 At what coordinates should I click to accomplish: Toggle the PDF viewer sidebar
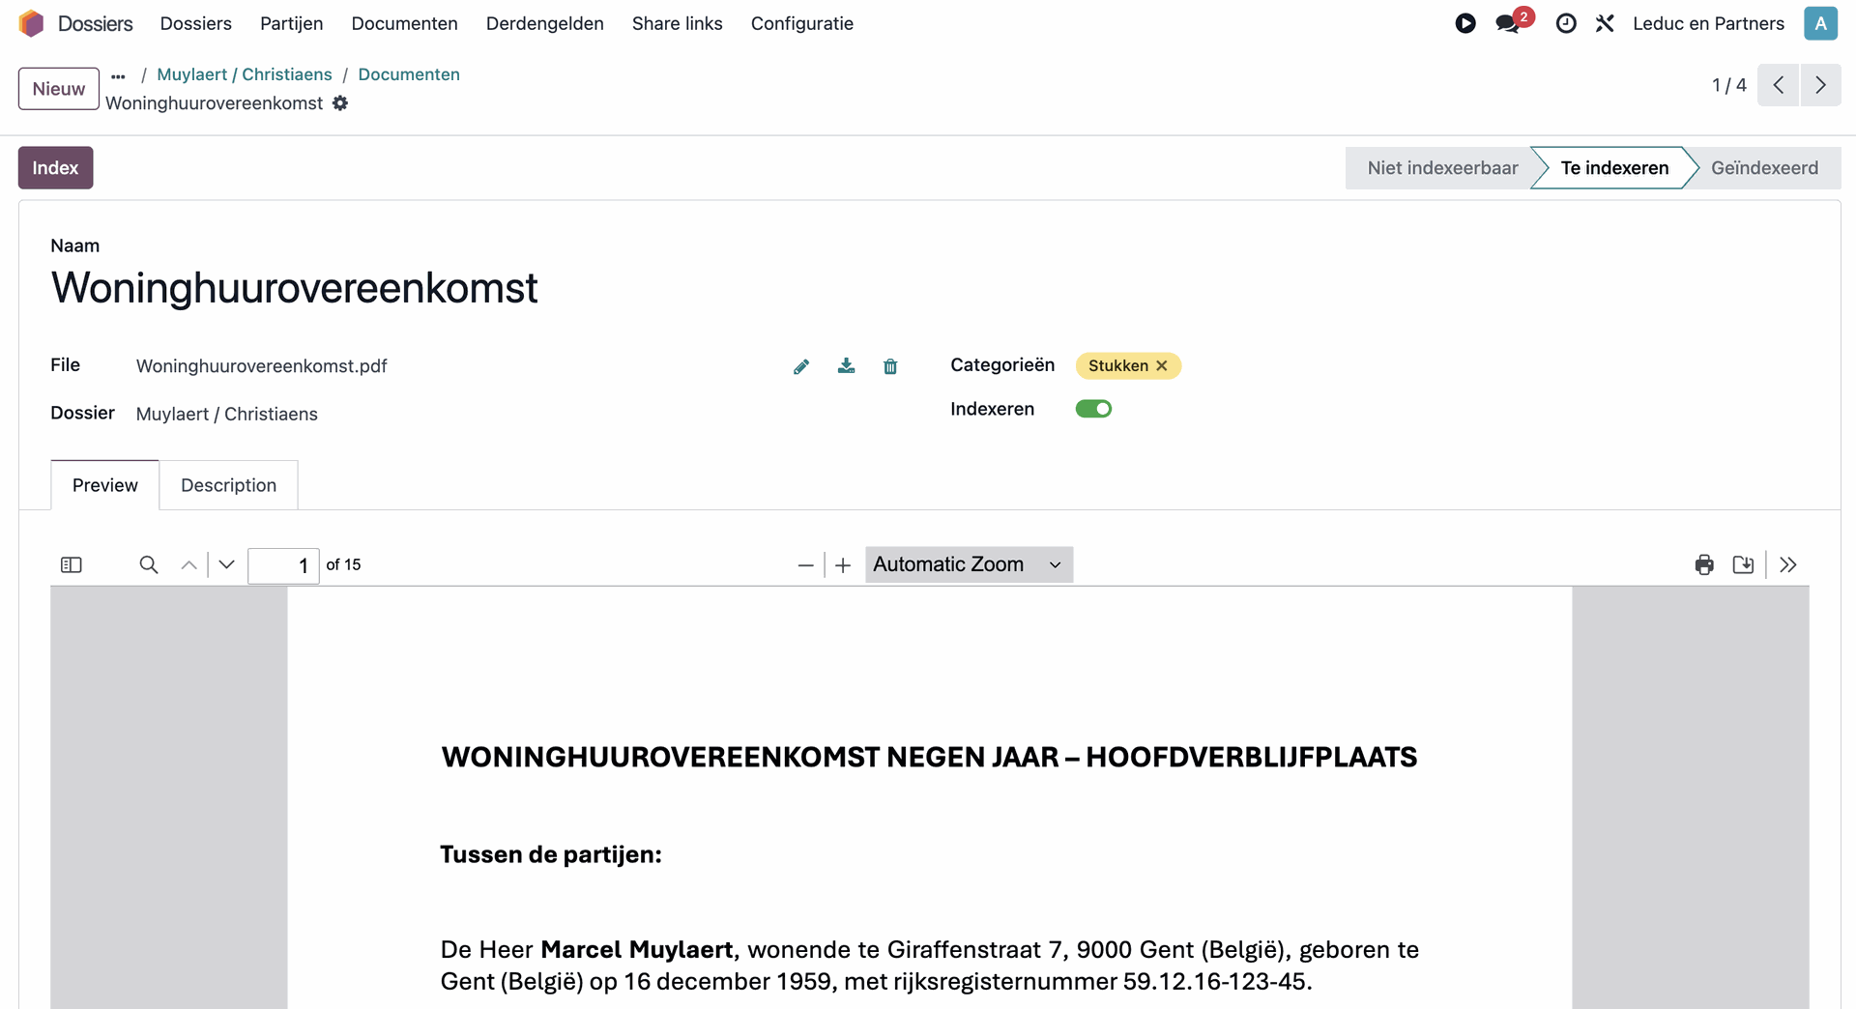point(72,564)
